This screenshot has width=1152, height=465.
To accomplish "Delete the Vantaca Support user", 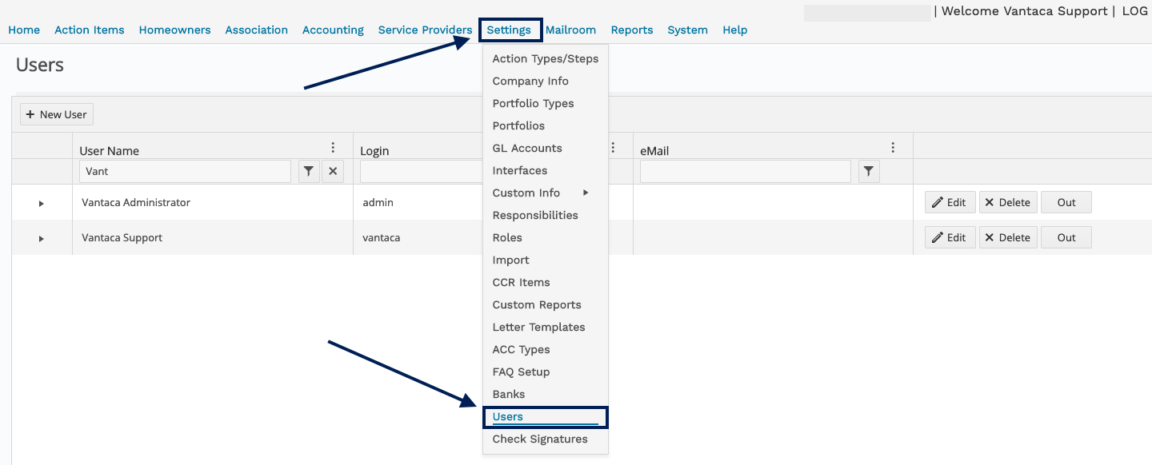I will click(x=1008, y=237).
